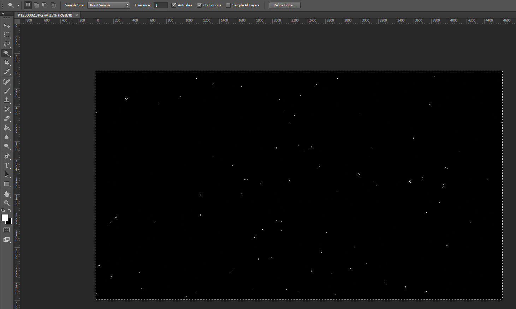Select the Paint Bucket tool
Screen dimensions: 516x309
point(7,128)
